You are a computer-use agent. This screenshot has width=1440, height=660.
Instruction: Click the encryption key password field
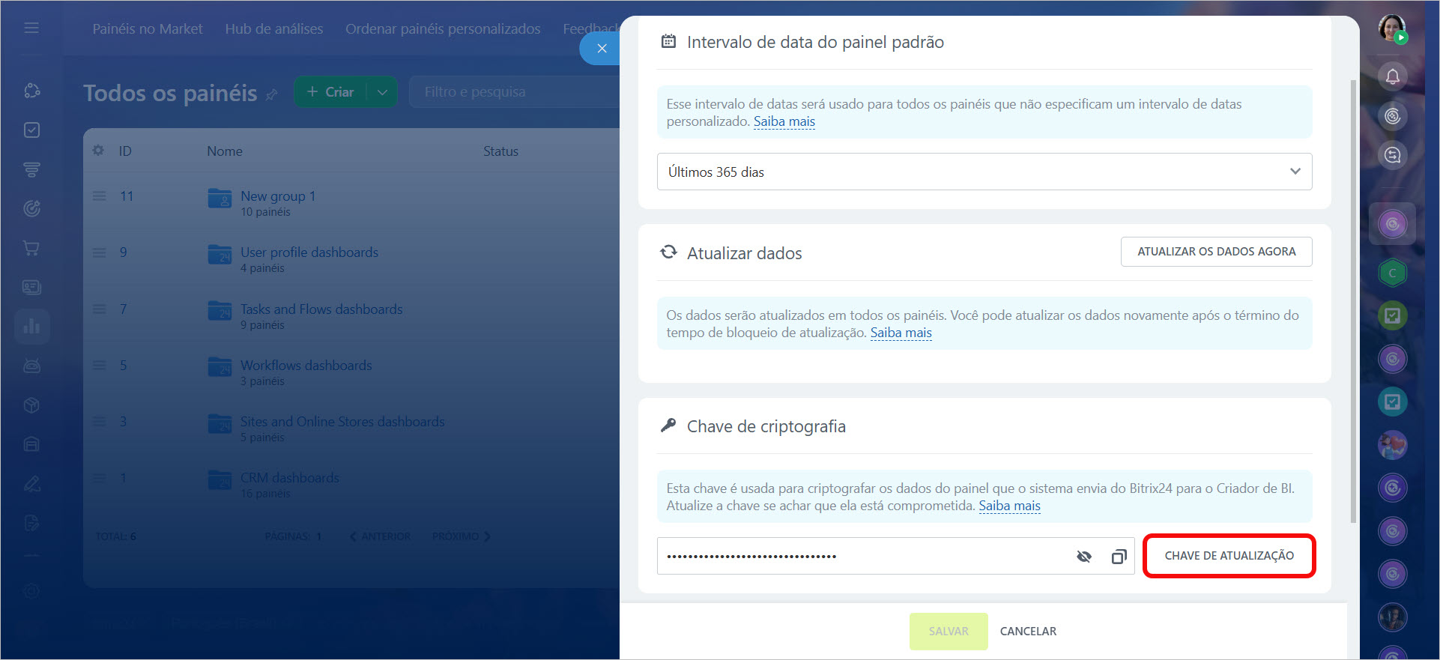(x=862, y=557)
